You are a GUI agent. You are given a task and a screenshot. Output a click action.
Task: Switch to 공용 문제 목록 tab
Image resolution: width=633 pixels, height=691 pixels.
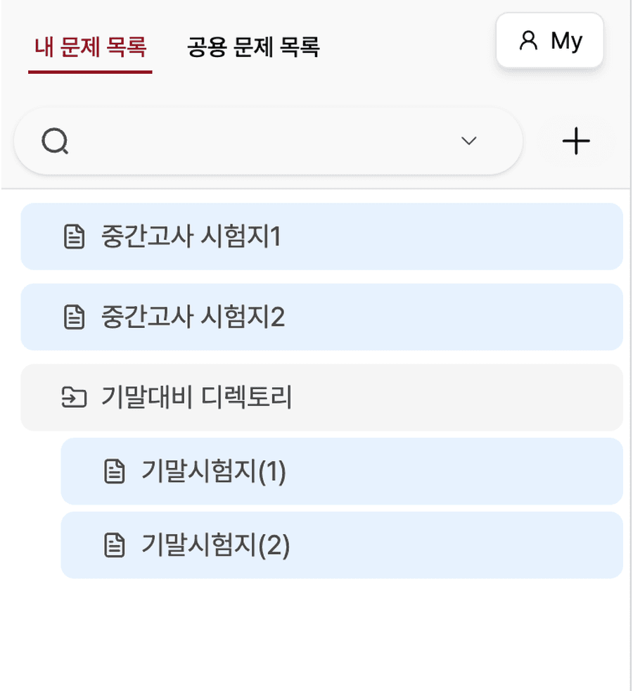[x=254, y=47]
